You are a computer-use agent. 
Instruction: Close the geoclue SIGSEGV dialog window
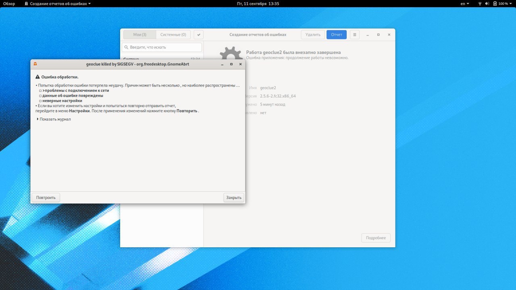pos(241,64)
